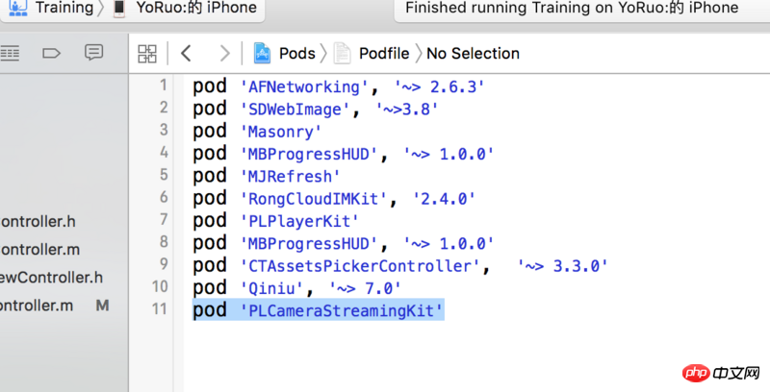The width and height of the screenshot is (770, 392).
Task: Go forward with the right chevron
Action: [224, 53]
